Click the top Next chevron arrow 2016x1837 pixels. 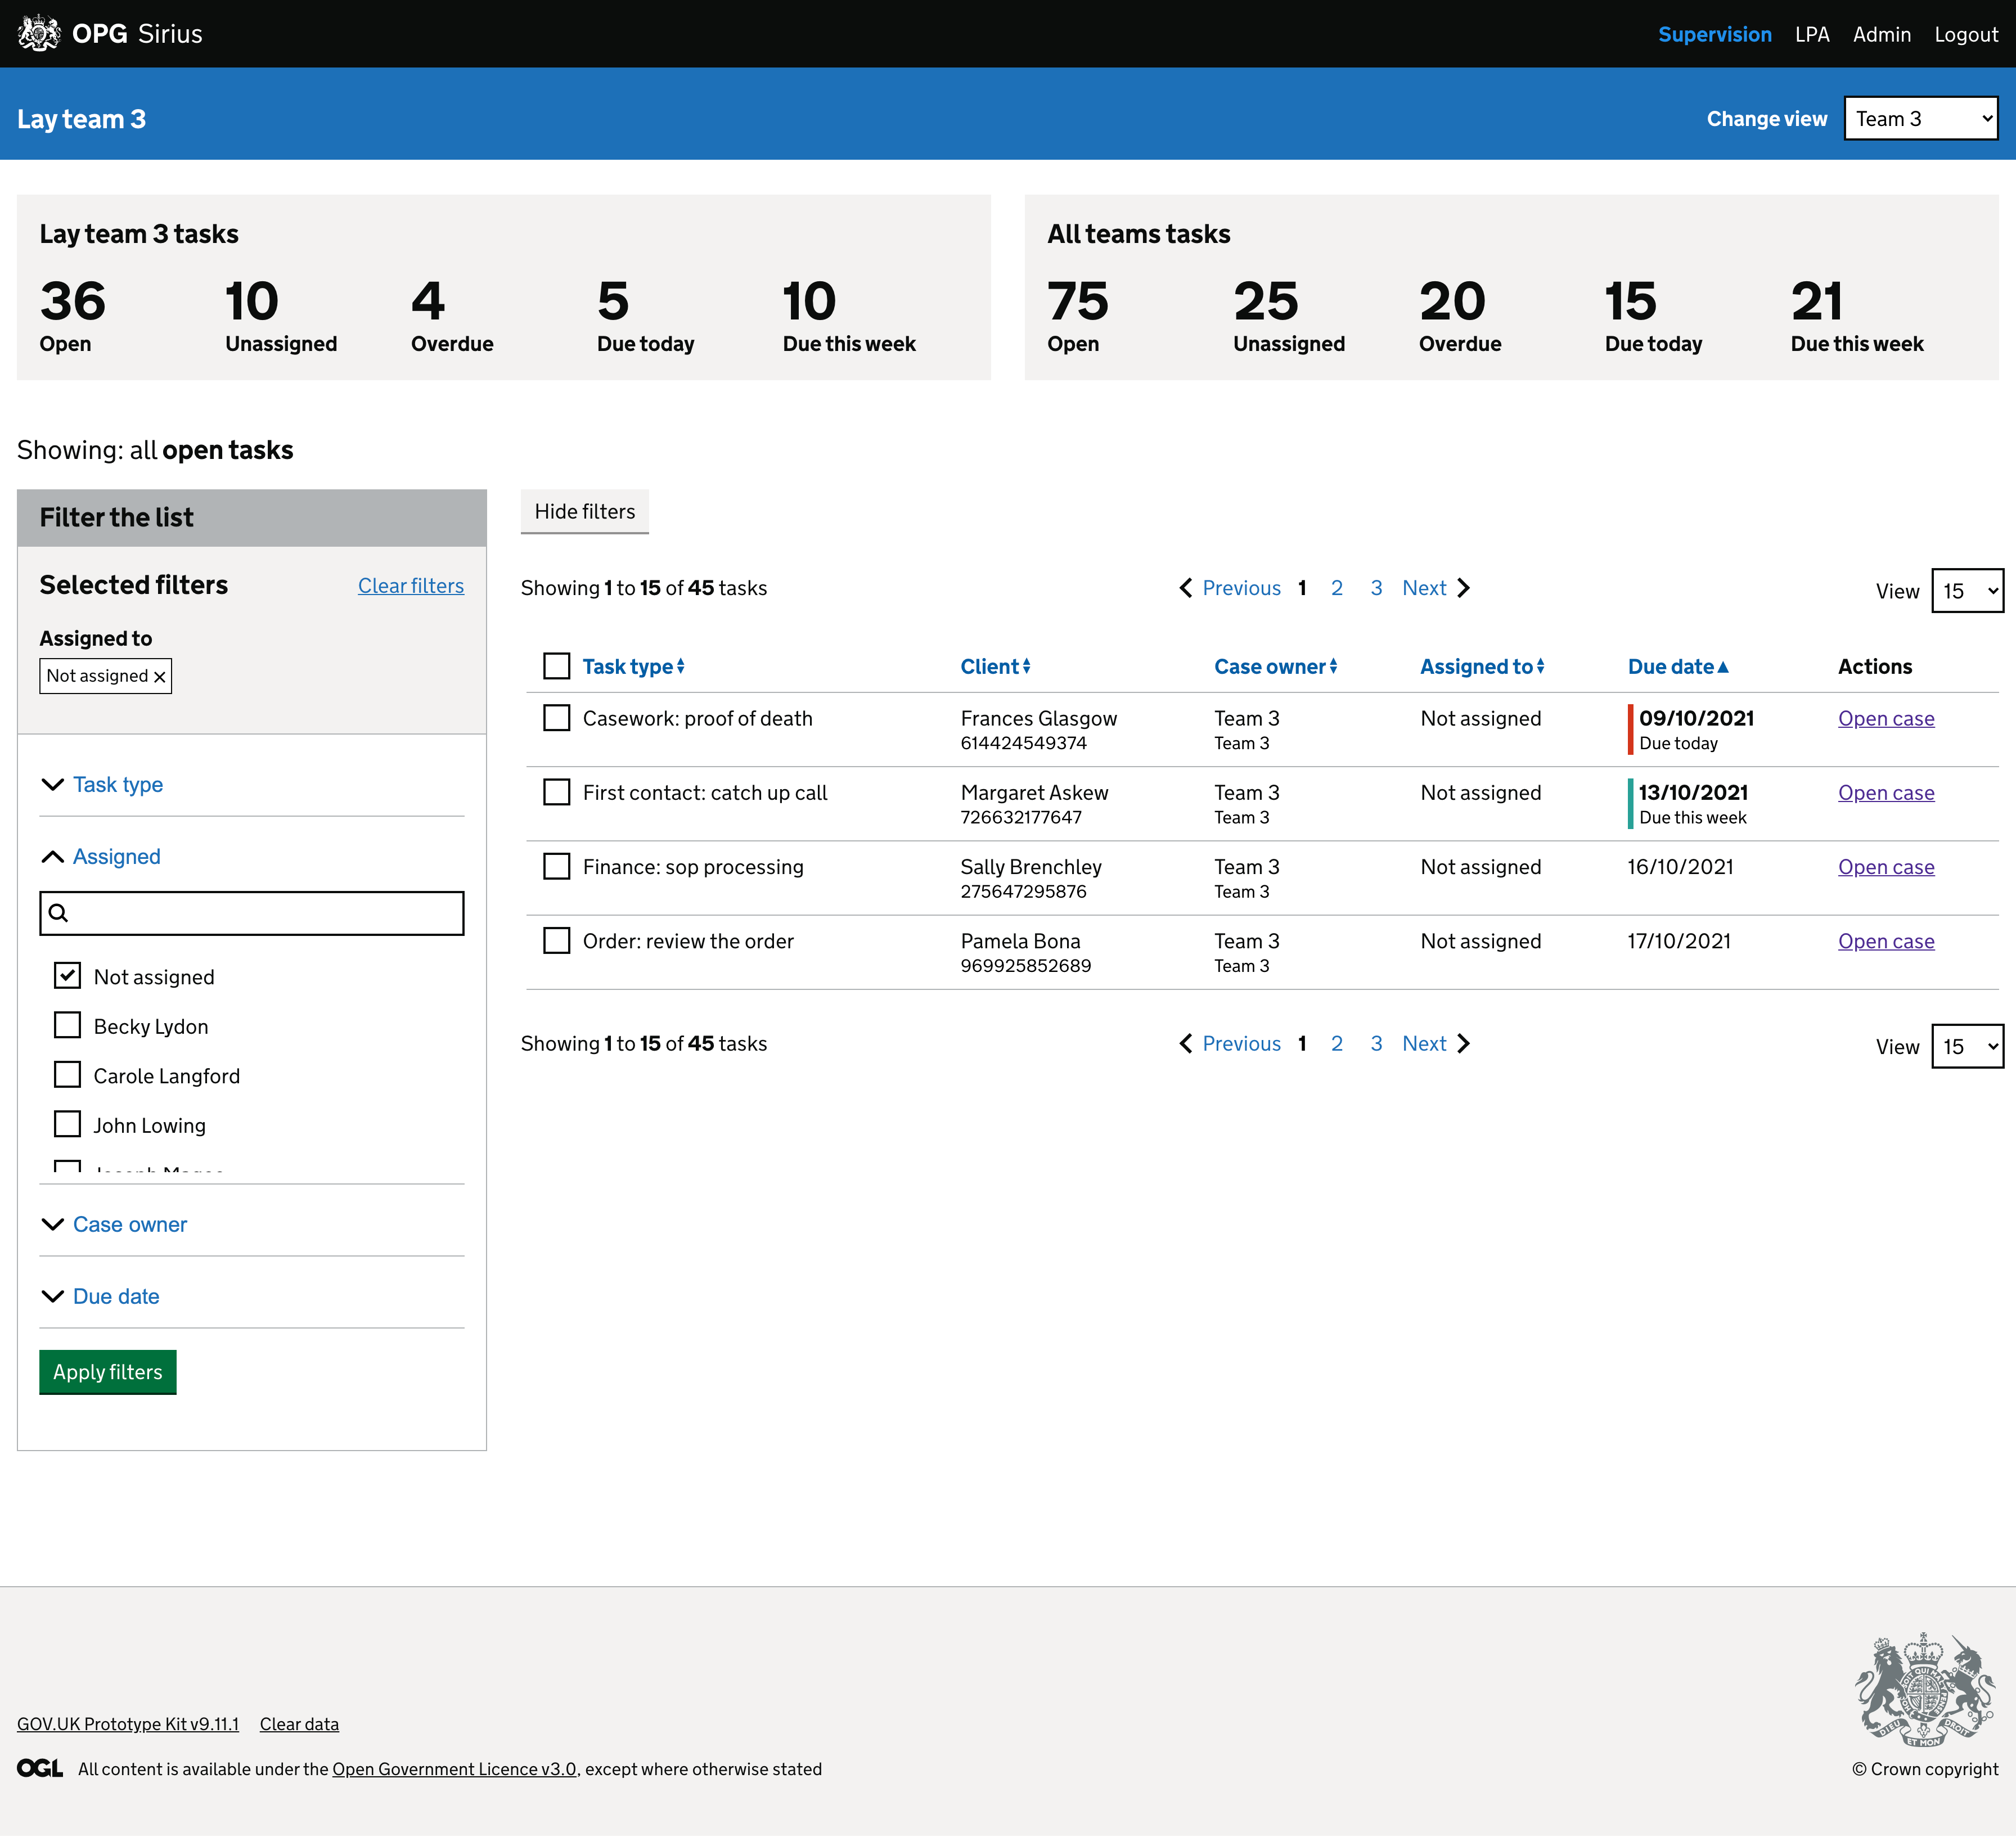tap(1464, 588)
